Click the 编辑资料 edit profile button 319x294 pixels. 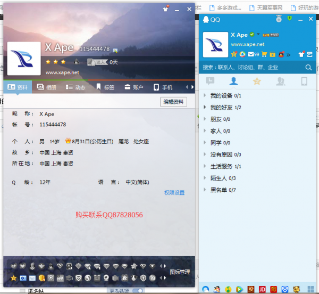pyautogui.click(x=173, y=102)
